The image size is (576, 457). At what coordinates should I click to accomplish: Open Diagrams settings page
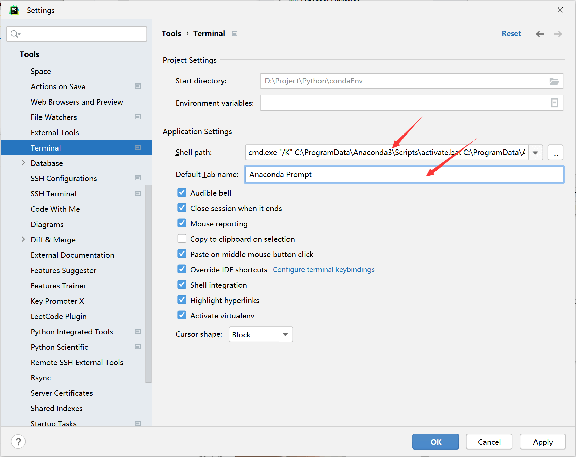pos(47,224)
